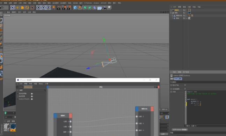Select the Move tool
The width and height of the screenshot is (226, 136).
[x=17, y=7]
